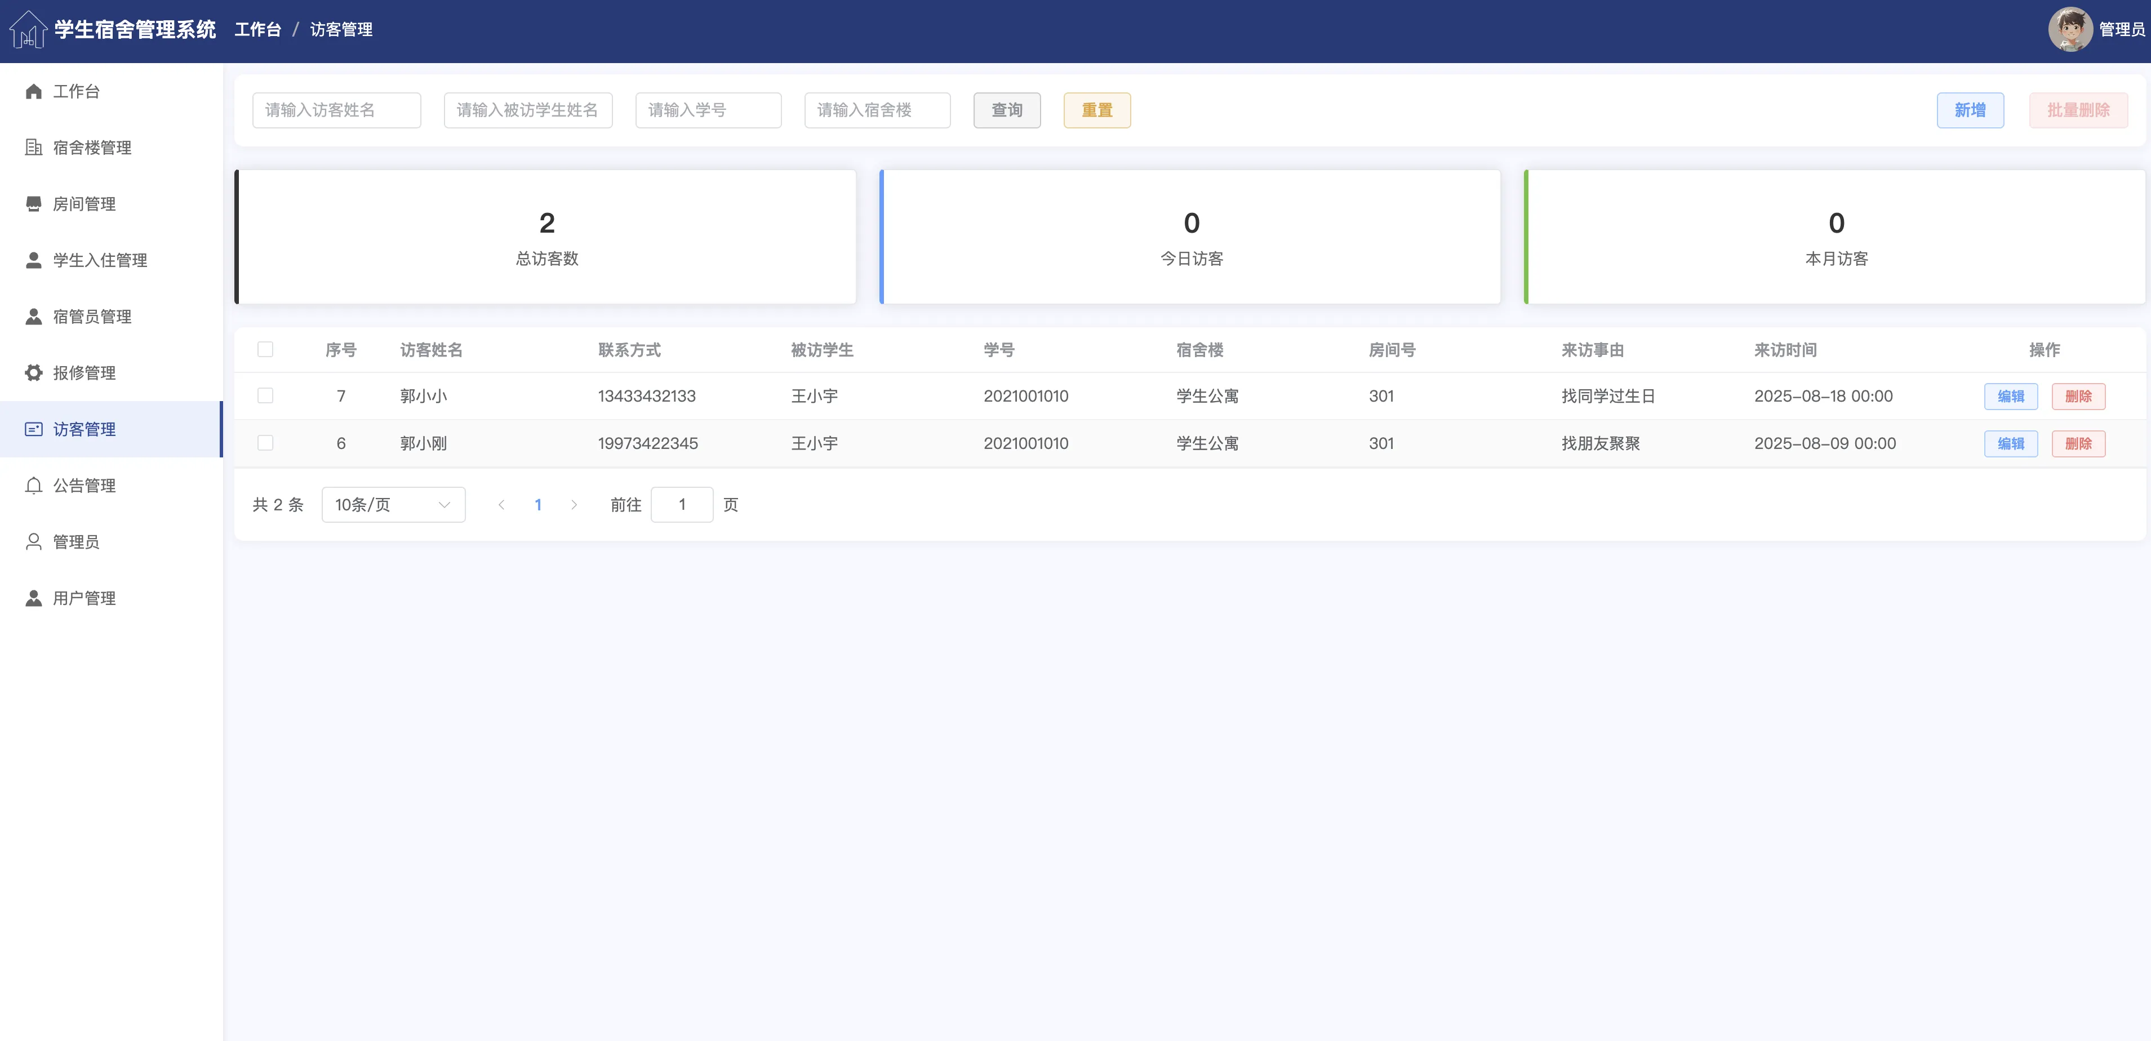Check the row checkbox for 郭小小
This screenshot has height=1041, width=2151.
[265, 395]
